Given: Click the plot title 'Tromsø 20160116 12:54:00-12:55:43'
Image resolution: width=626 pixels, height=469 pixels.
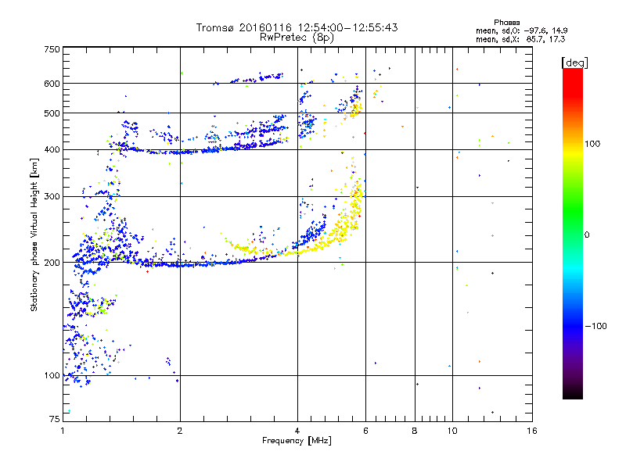Looking at the screenshot, I should (x=297, y=27).
